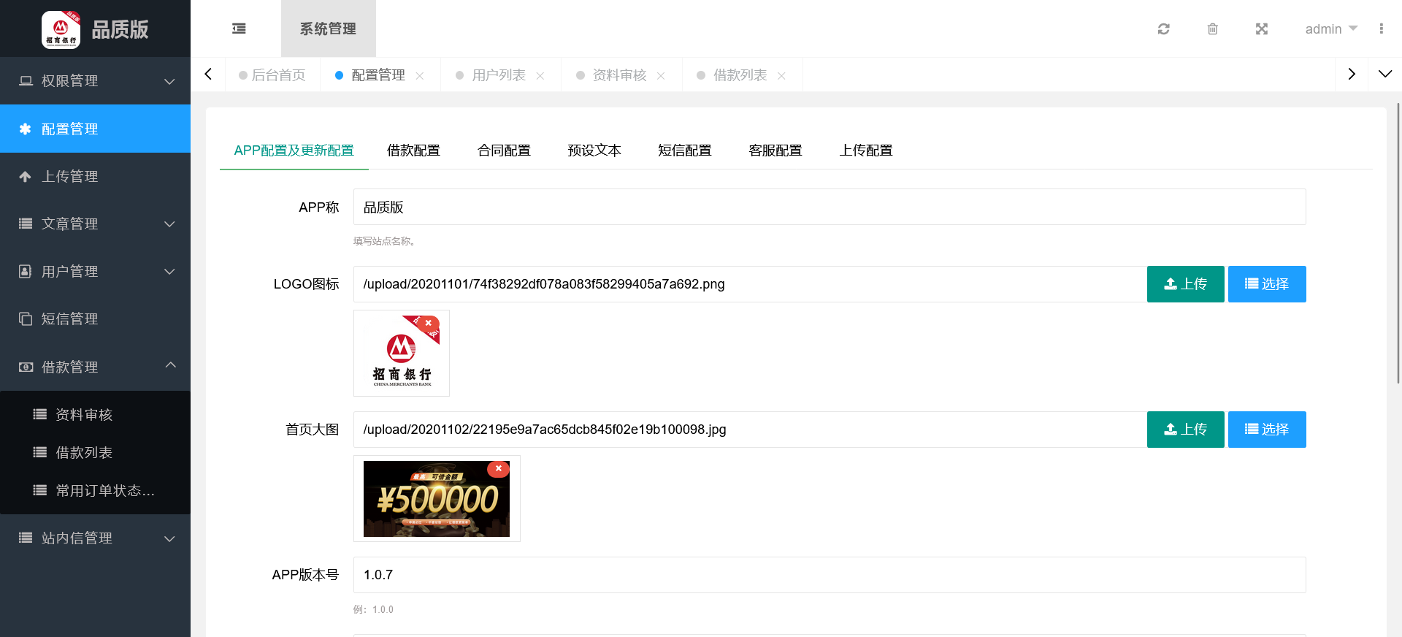Click the list icon beside 站内信管理
The image size is (1402, 637).
(x=26, y=538)
